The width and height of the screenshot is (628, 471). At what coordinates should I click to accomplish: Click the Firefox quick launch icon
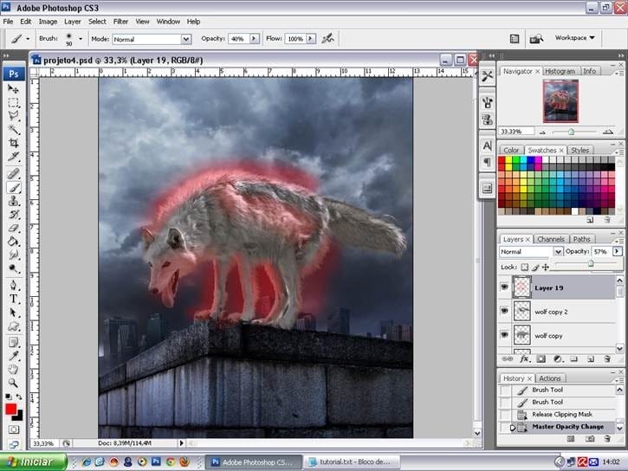point(185,461)
